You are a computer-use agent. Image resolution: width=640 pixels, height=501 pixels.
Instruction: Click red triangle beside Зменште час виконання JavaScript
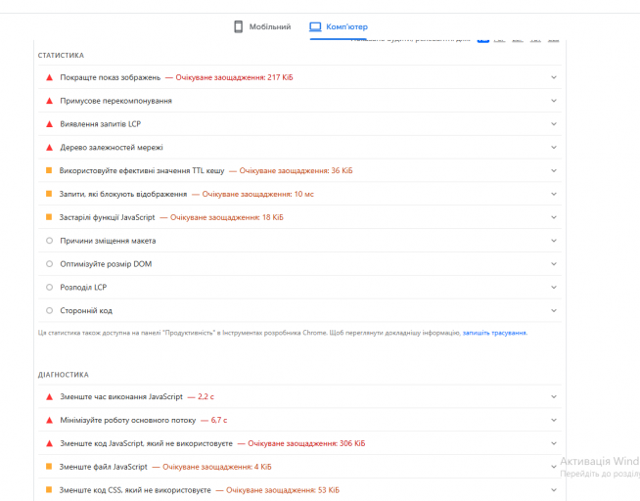pos(49,396)
